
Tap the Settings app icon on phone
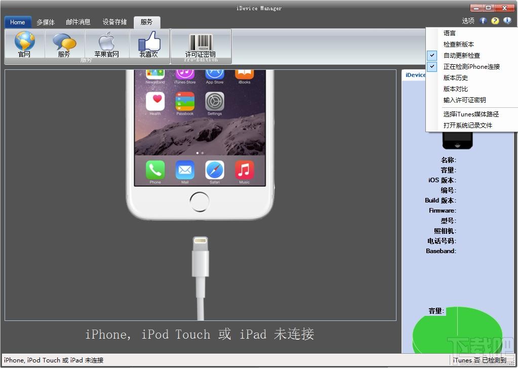coord(215,101)
